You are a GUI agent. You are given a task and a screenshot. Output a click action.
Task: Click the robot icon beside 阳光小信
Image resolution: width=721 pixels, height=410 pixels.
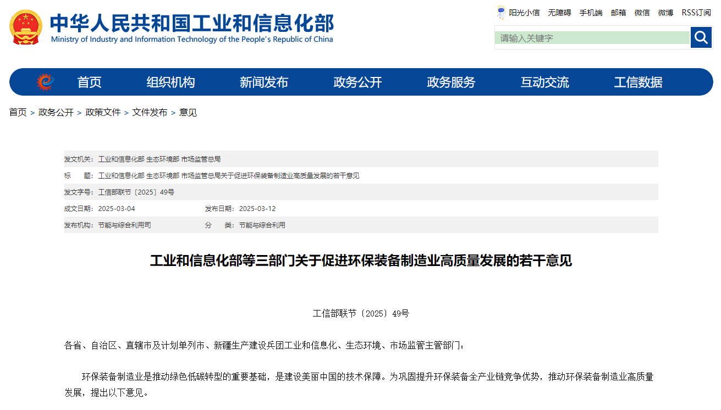[x=501, y=13]
